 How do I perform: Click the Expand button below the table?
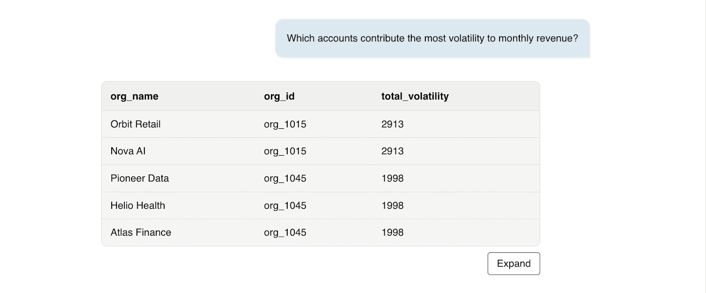(x=513, y=263)
